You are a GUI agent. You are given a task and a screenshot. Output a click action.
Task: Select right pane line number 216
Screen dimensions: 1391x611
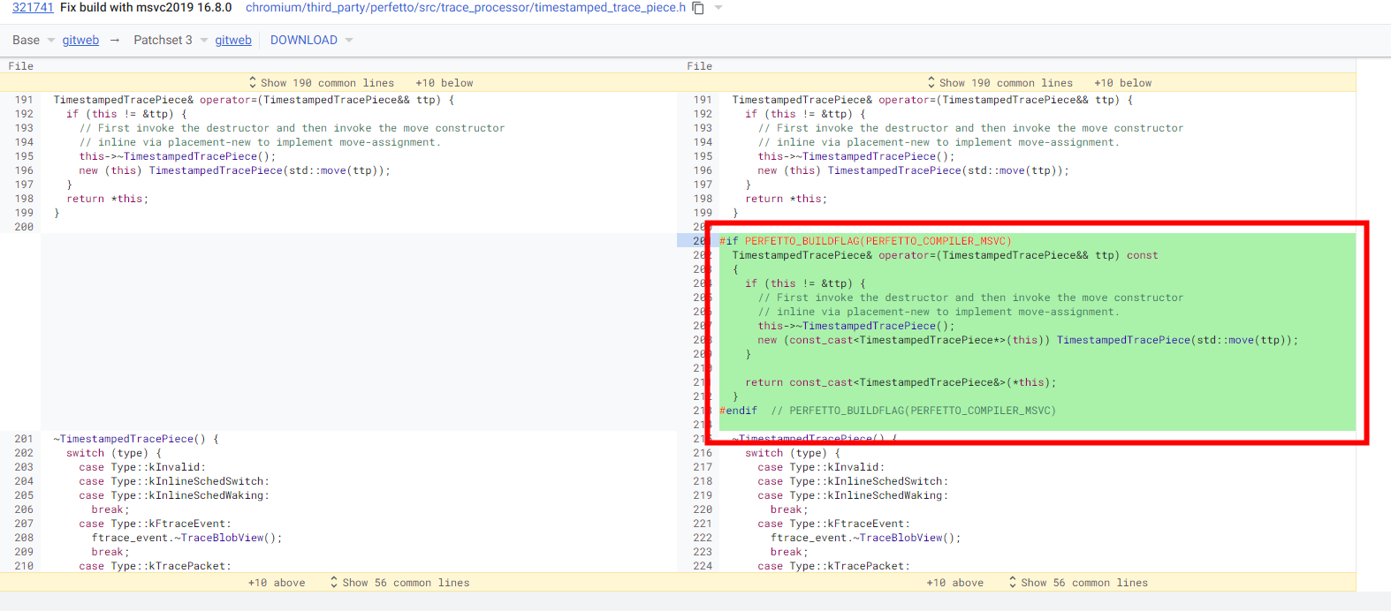(703, 453)
